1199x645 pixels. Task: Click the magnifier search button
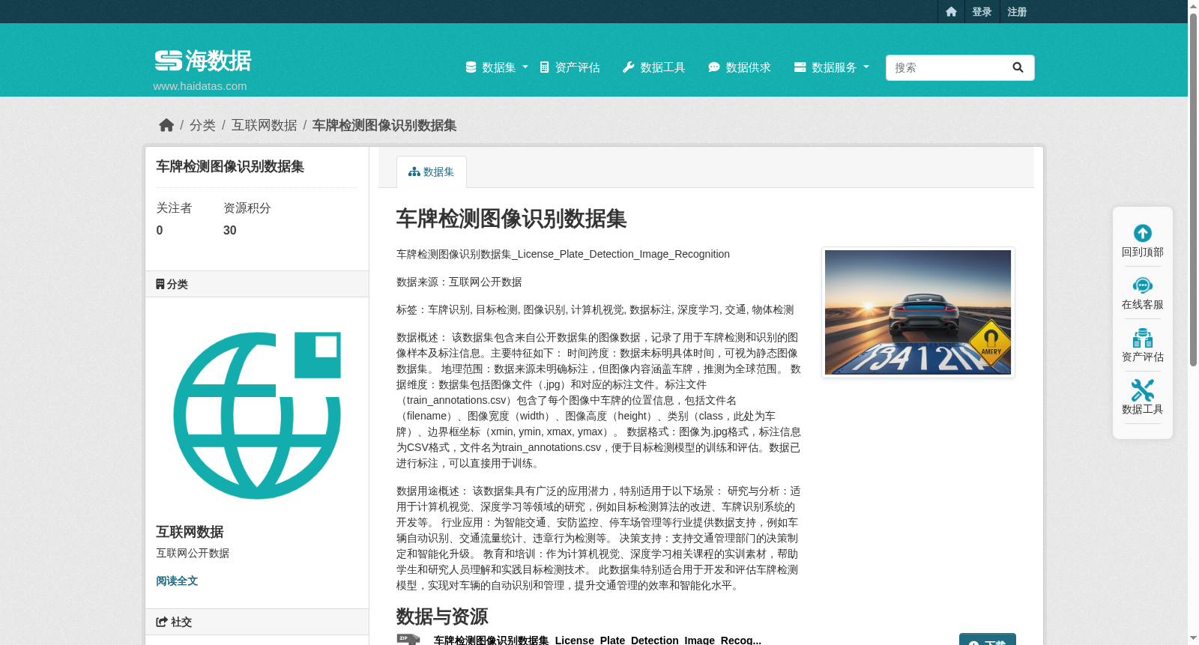click(x=1018, y=67)
